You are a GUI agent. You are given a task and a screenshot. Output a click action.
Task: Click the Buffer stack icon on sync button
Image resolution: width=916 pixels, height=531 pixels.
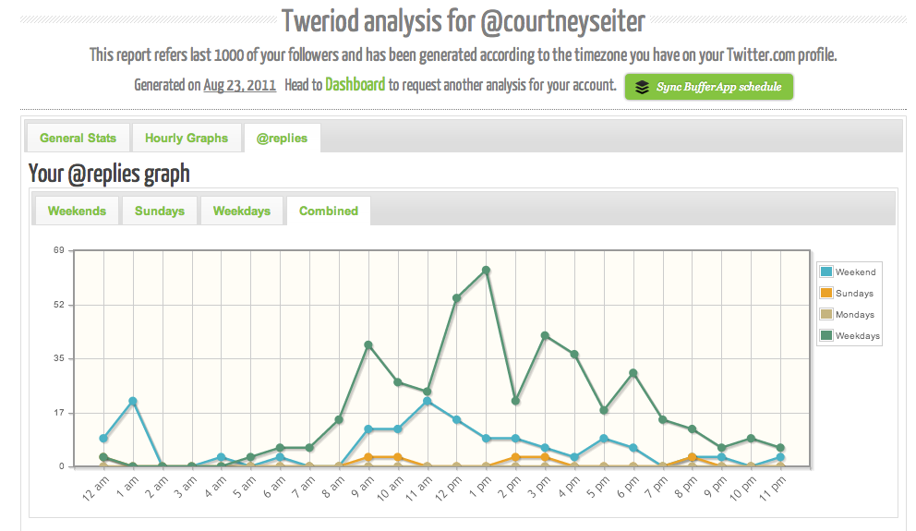(643, 87)
